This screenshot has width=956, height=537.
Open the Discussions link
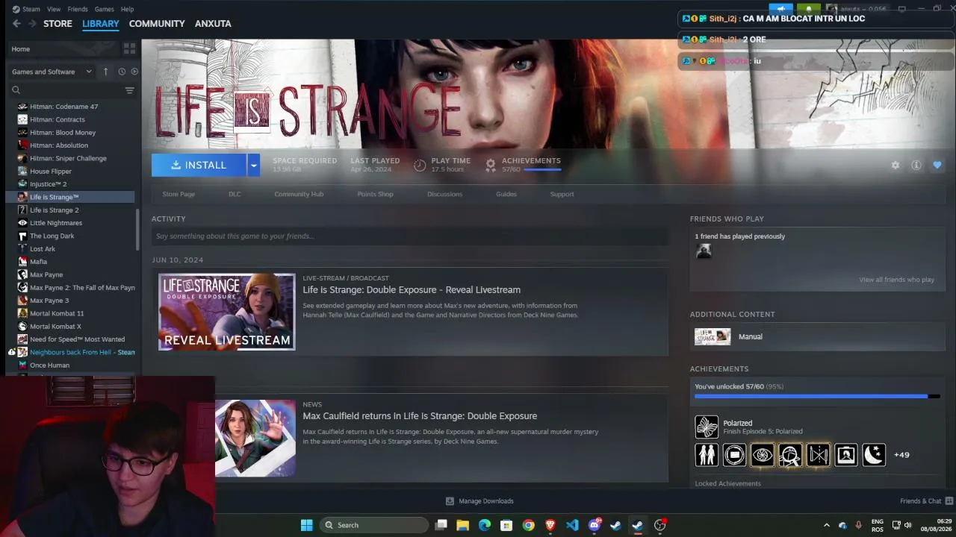point(444,194)
